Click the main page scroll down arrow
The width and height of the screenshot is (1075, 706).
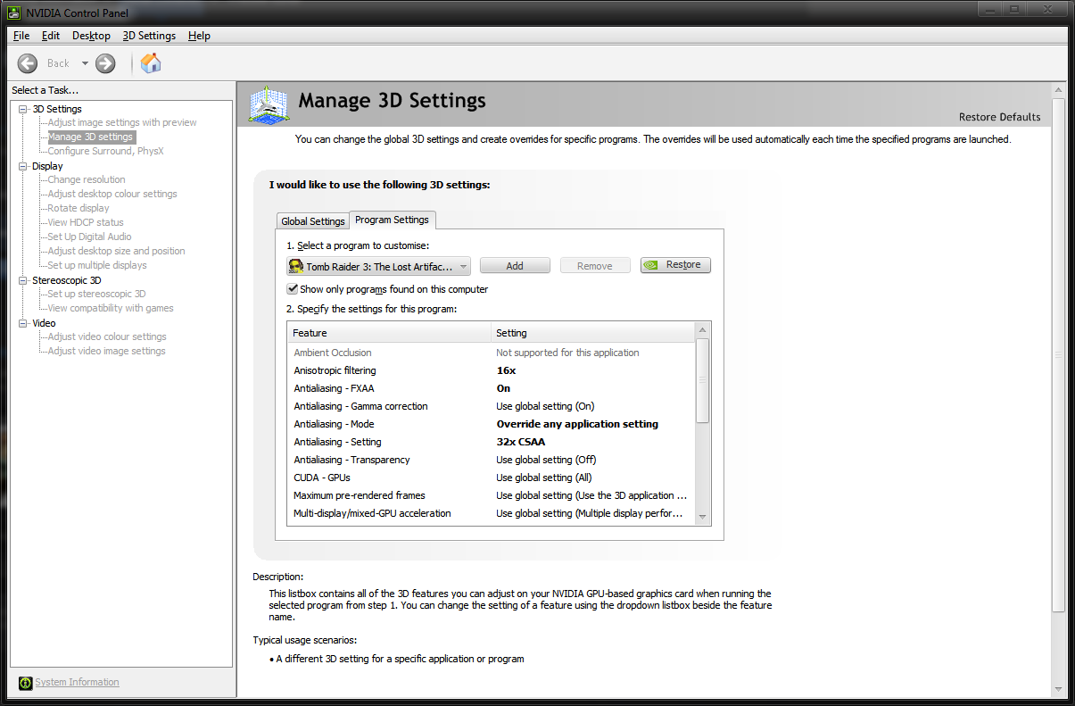click(x=1059, y=689)
